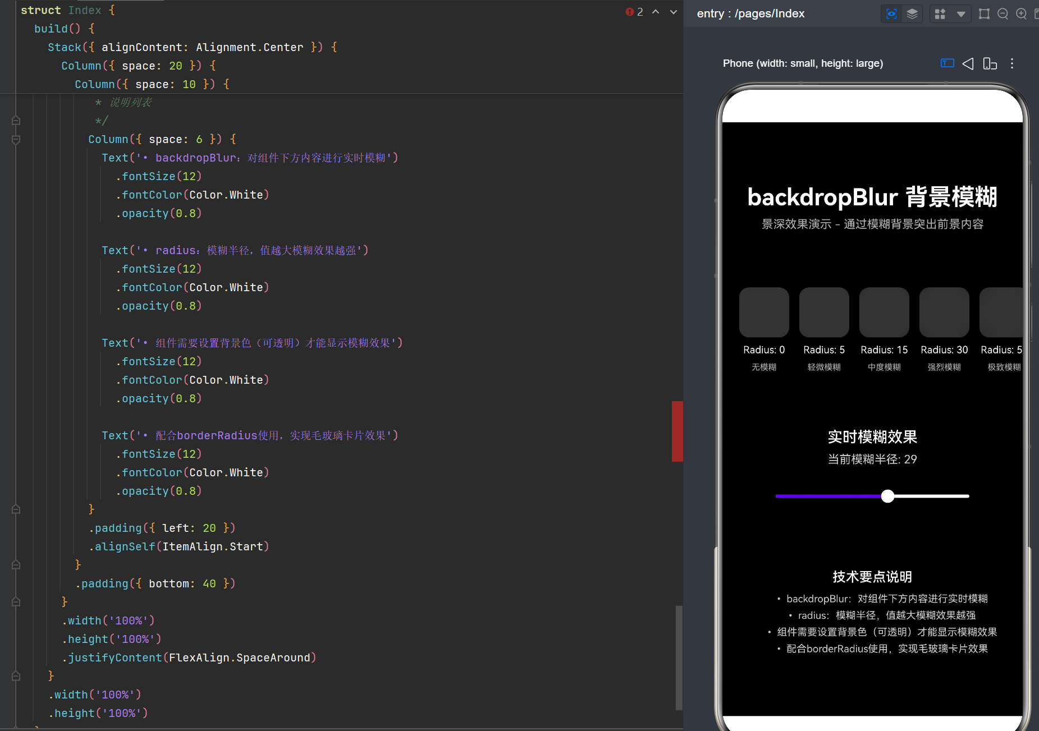Click the white unfilled part of blur slider
Screen dimensions: 1039x731
click(x=932, y=496)
